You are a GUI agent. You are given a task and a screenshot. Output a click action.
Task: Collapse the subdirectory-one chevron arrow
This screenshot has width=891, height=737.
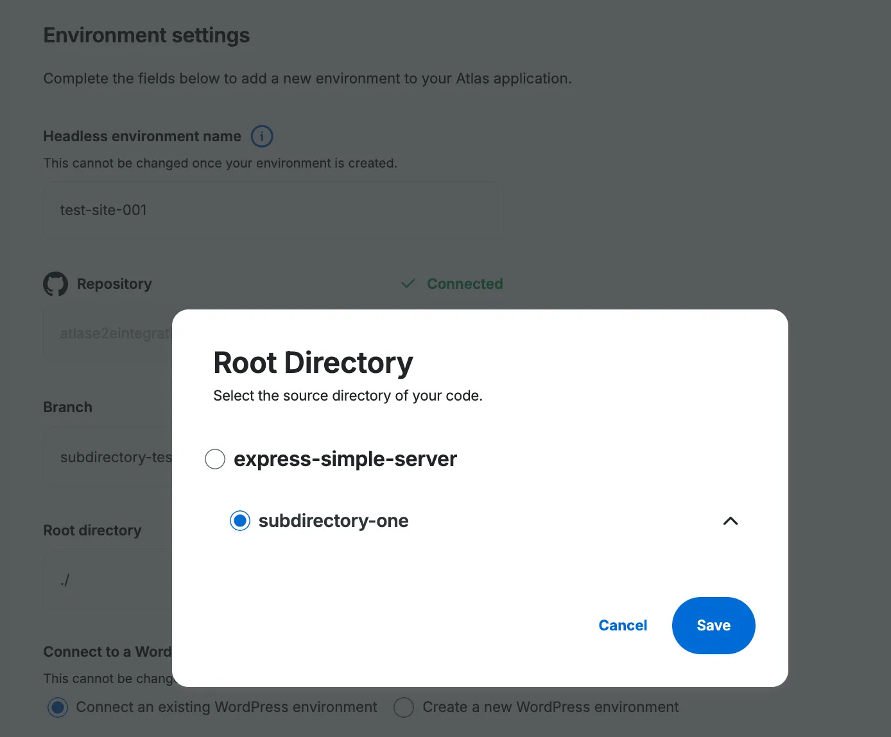pyautogui.click(x=730, y=521)
